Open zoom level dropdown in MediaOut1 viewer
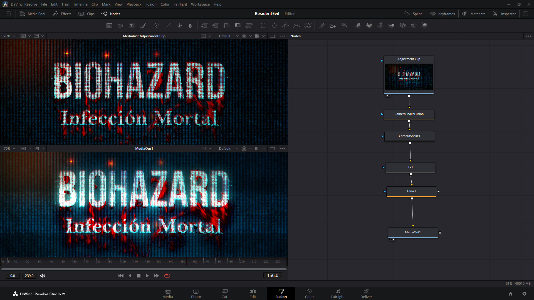534x300 pixels. (9, 149)
